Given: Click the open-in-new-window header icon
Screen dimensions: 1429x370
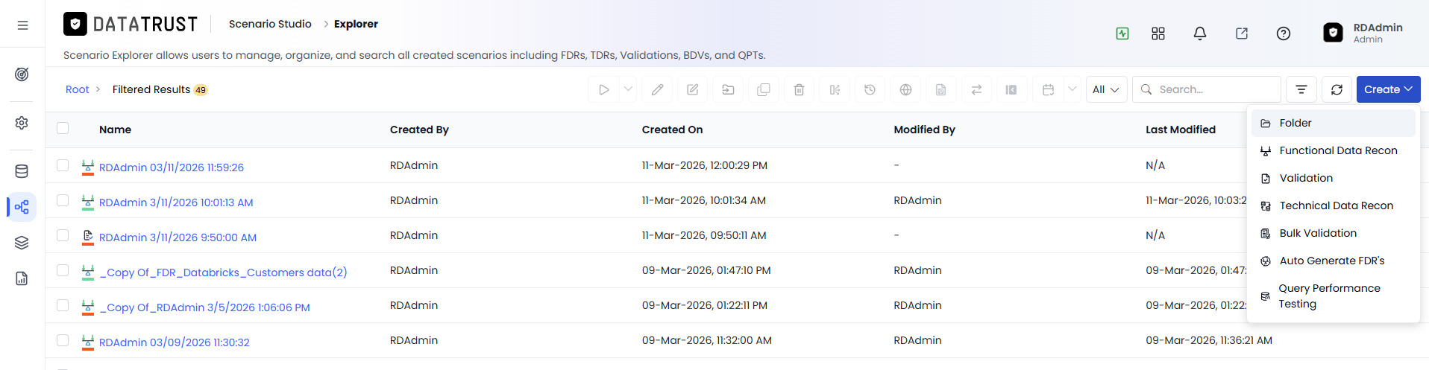Looking at the screenshot, I should tap(1242, 34).
